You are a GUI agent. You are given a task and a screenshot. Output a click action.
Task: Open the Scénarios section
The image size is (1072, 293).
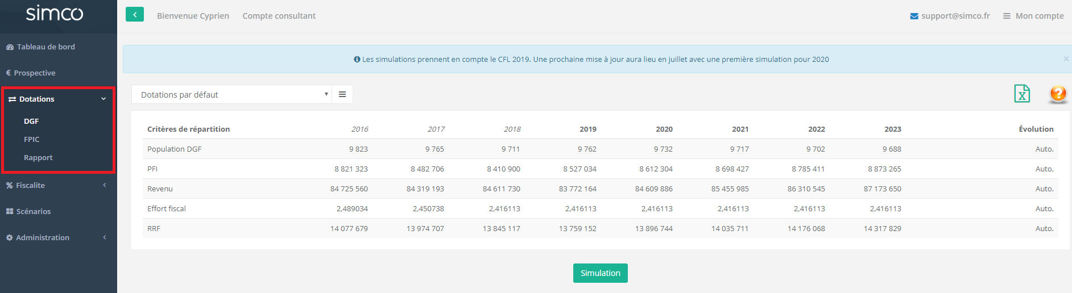click(33, 212)
